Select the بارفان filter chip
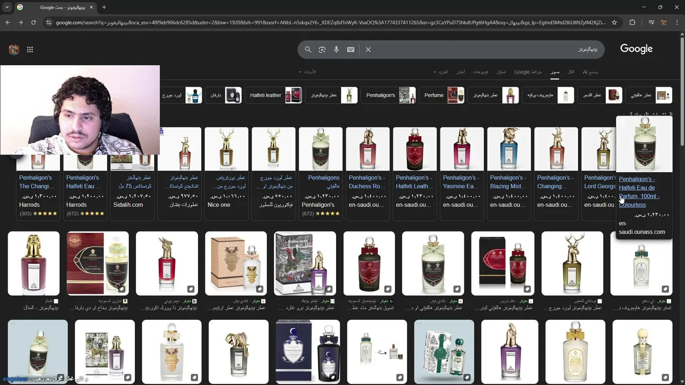This screenshot has height=385, width=685. (224, 95)
